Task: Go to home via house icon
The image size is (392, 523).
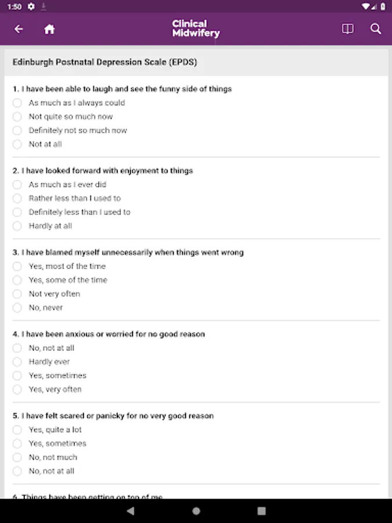Action: [49, 29]
